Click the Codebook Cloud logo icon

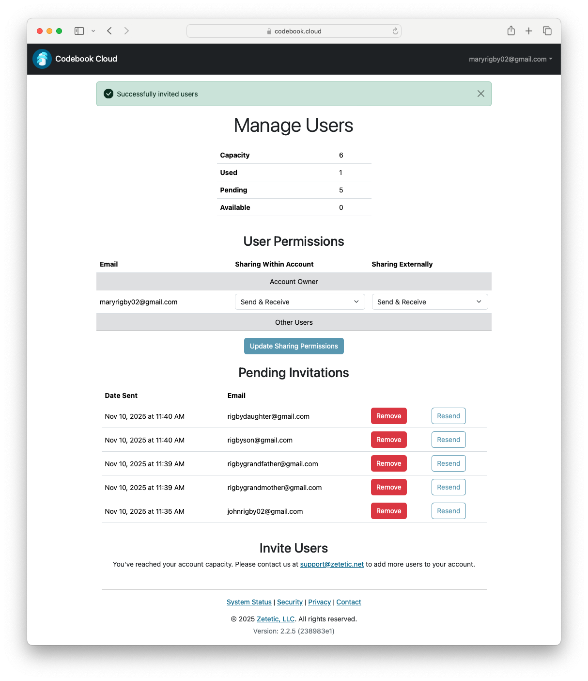tap(42, 59)
